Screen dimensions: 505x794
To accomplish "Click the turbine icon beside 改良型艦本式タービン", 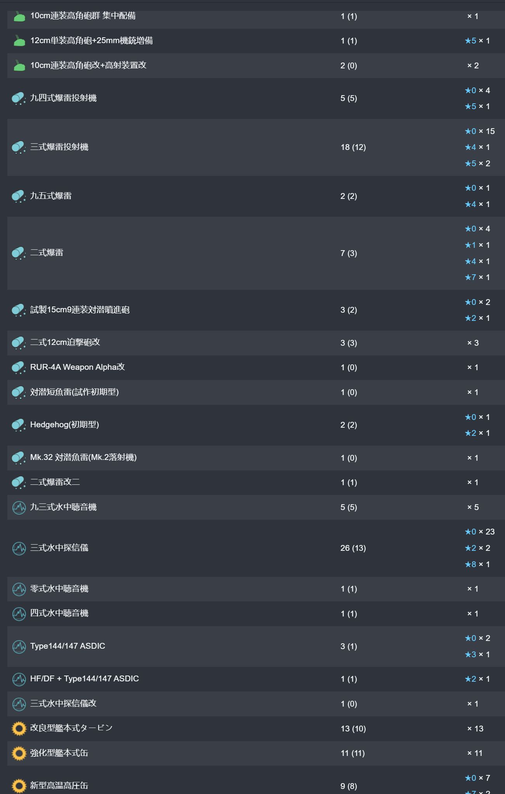I will point(19,728).
